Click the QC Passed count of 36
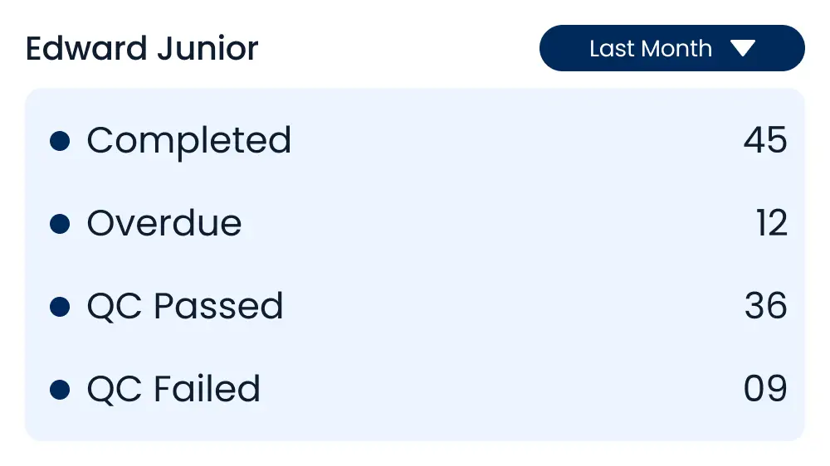This screenshot has width=830, height=466. [765, 307]
